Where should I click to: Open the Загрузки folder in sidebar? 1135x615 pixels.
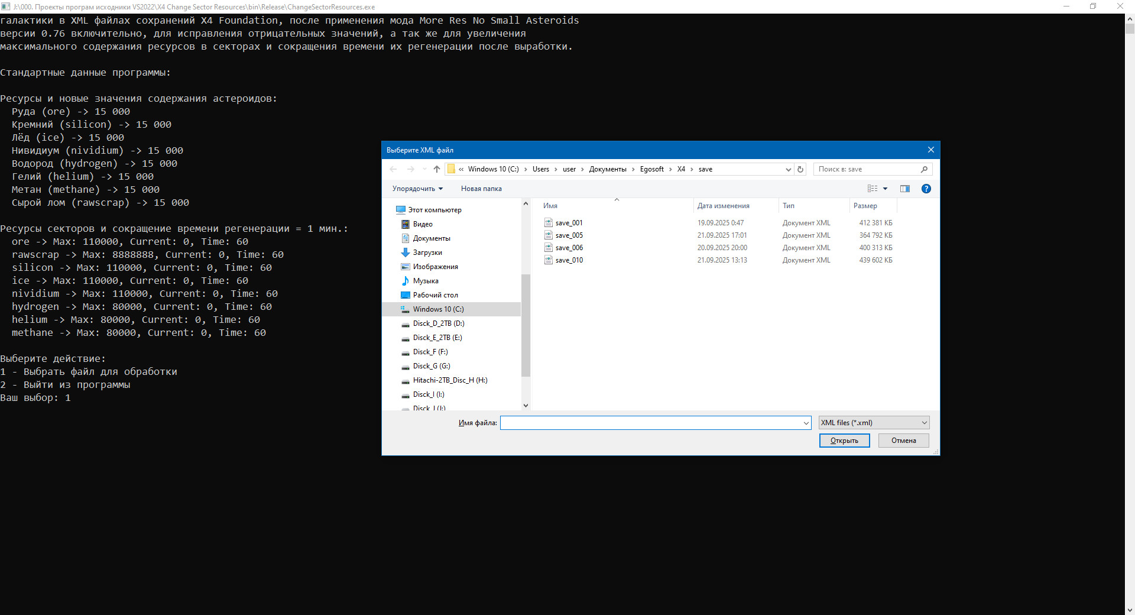pos(427,253)
